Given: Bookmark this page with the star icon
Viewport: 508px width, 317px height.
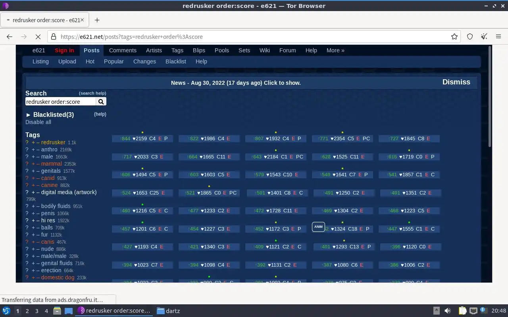Looking at the screenshot, I should click(454, 36).
